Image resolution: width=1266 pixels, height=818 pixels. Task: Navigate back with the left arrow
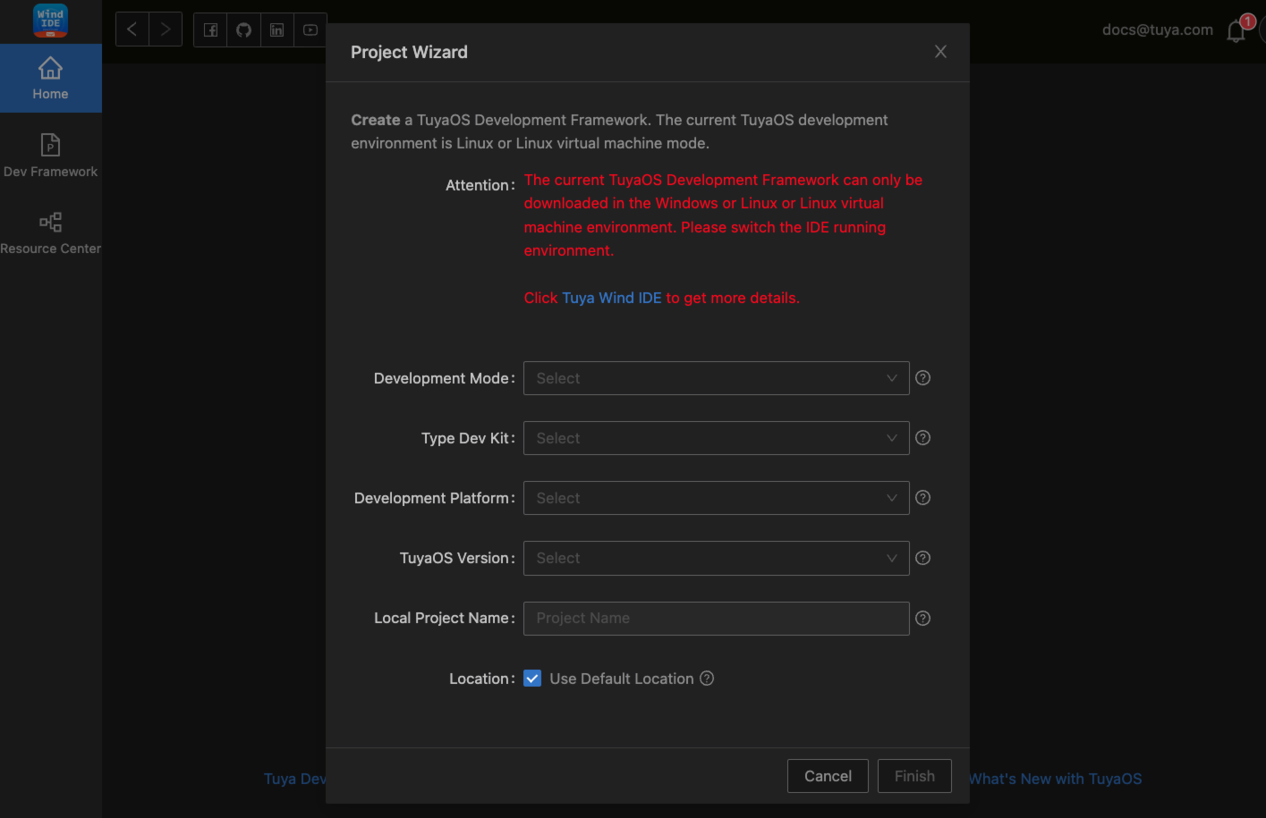(x=132, y=30)
